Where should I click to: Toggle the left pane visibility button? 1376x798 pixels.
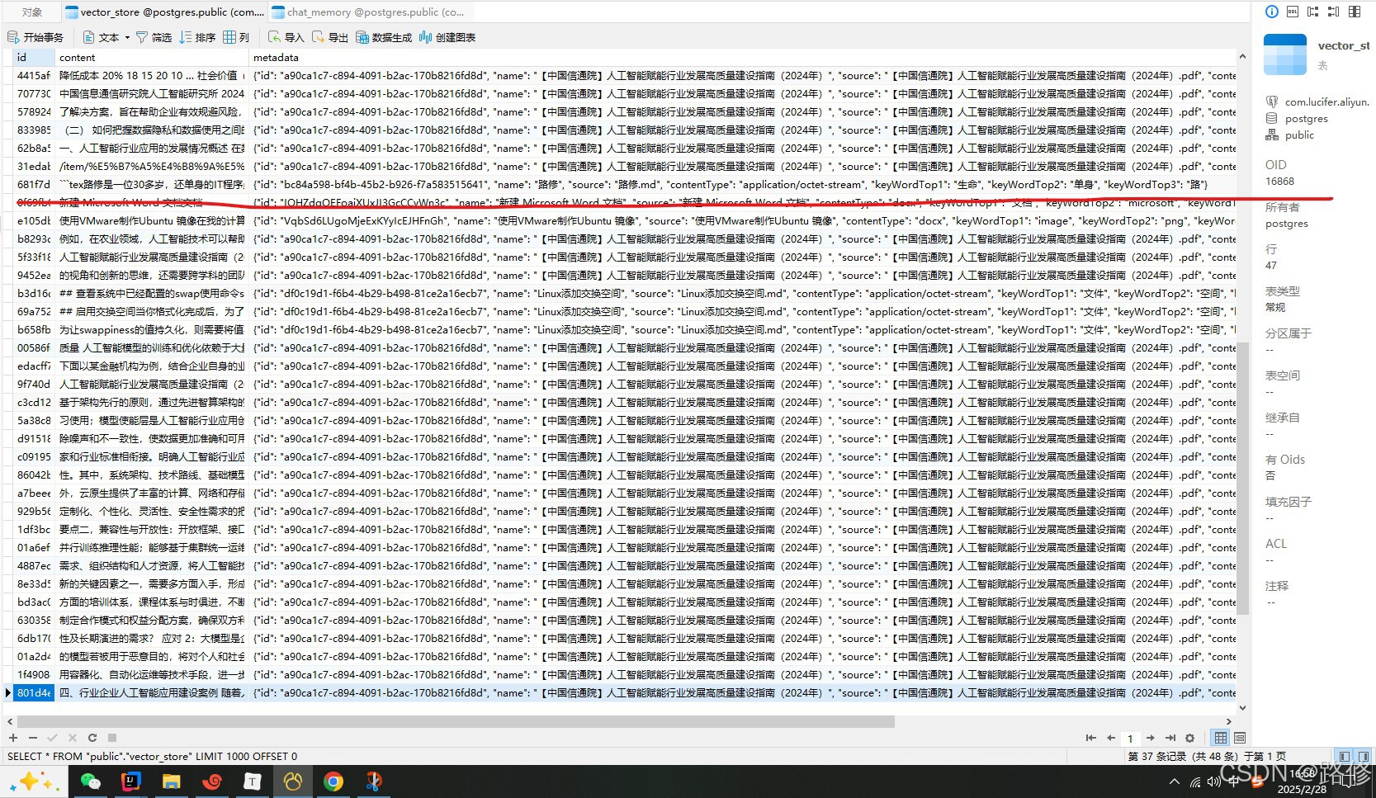(x=1345, y=756)
